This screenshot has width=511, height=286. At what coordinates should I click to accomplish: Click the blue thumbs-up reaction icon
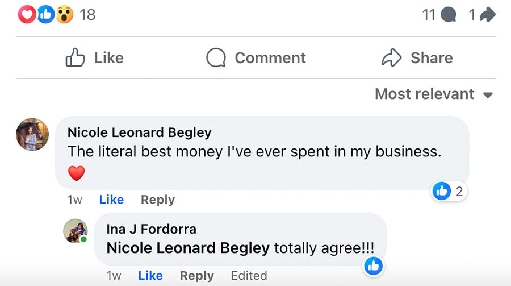tap(46, 14)
